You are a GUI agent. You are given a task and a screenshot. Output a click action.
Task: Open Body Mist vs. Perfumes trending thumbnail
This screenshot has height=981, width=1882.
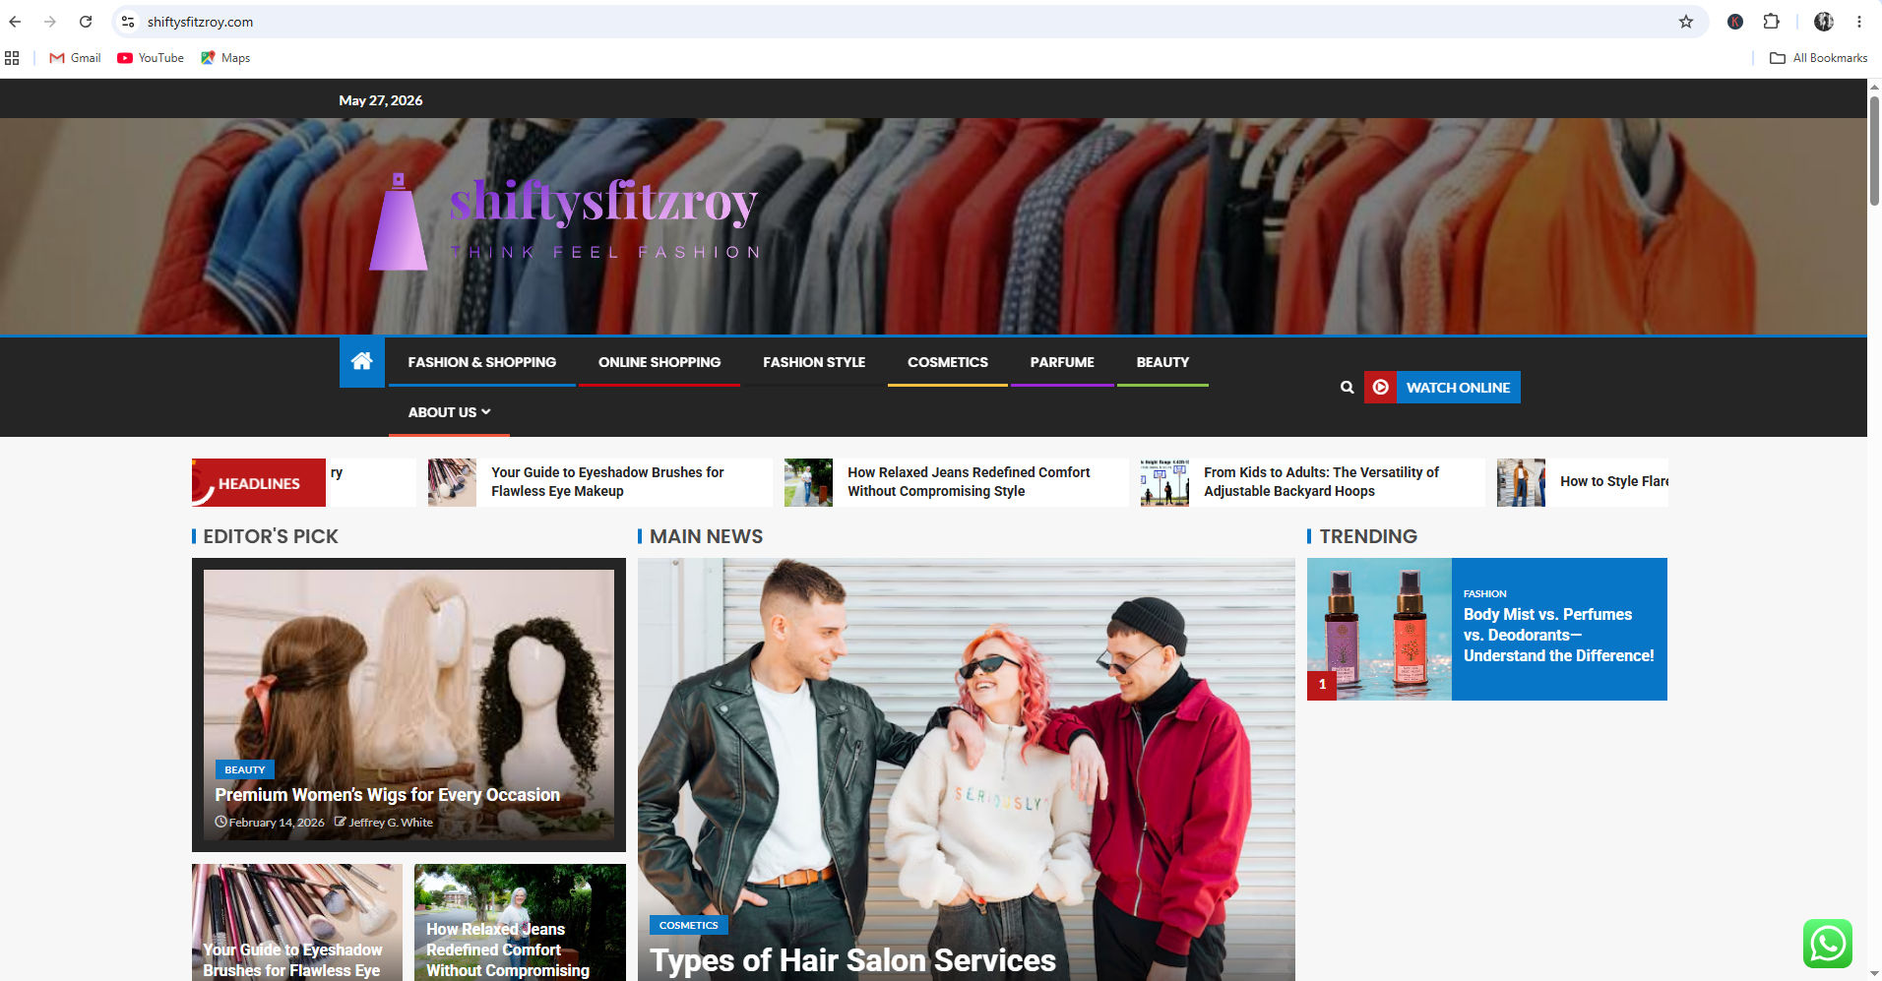click(x=1379, y=629)
